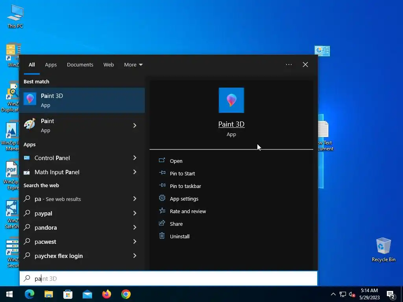Expand the paychex flex login arrow
403x302 pixels.
[x=135, y=256]
